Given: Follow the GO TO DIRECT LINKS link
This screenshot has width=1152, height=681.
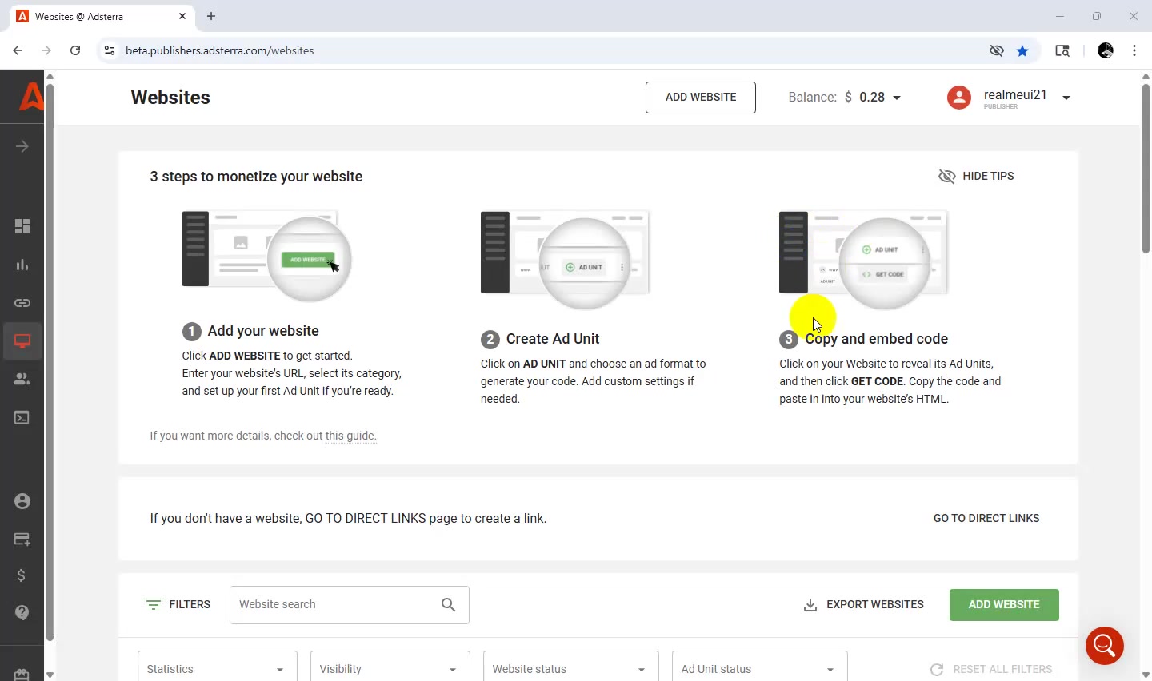Looking at the screenshot, I should pyautogui.click(x=986, y=518).
